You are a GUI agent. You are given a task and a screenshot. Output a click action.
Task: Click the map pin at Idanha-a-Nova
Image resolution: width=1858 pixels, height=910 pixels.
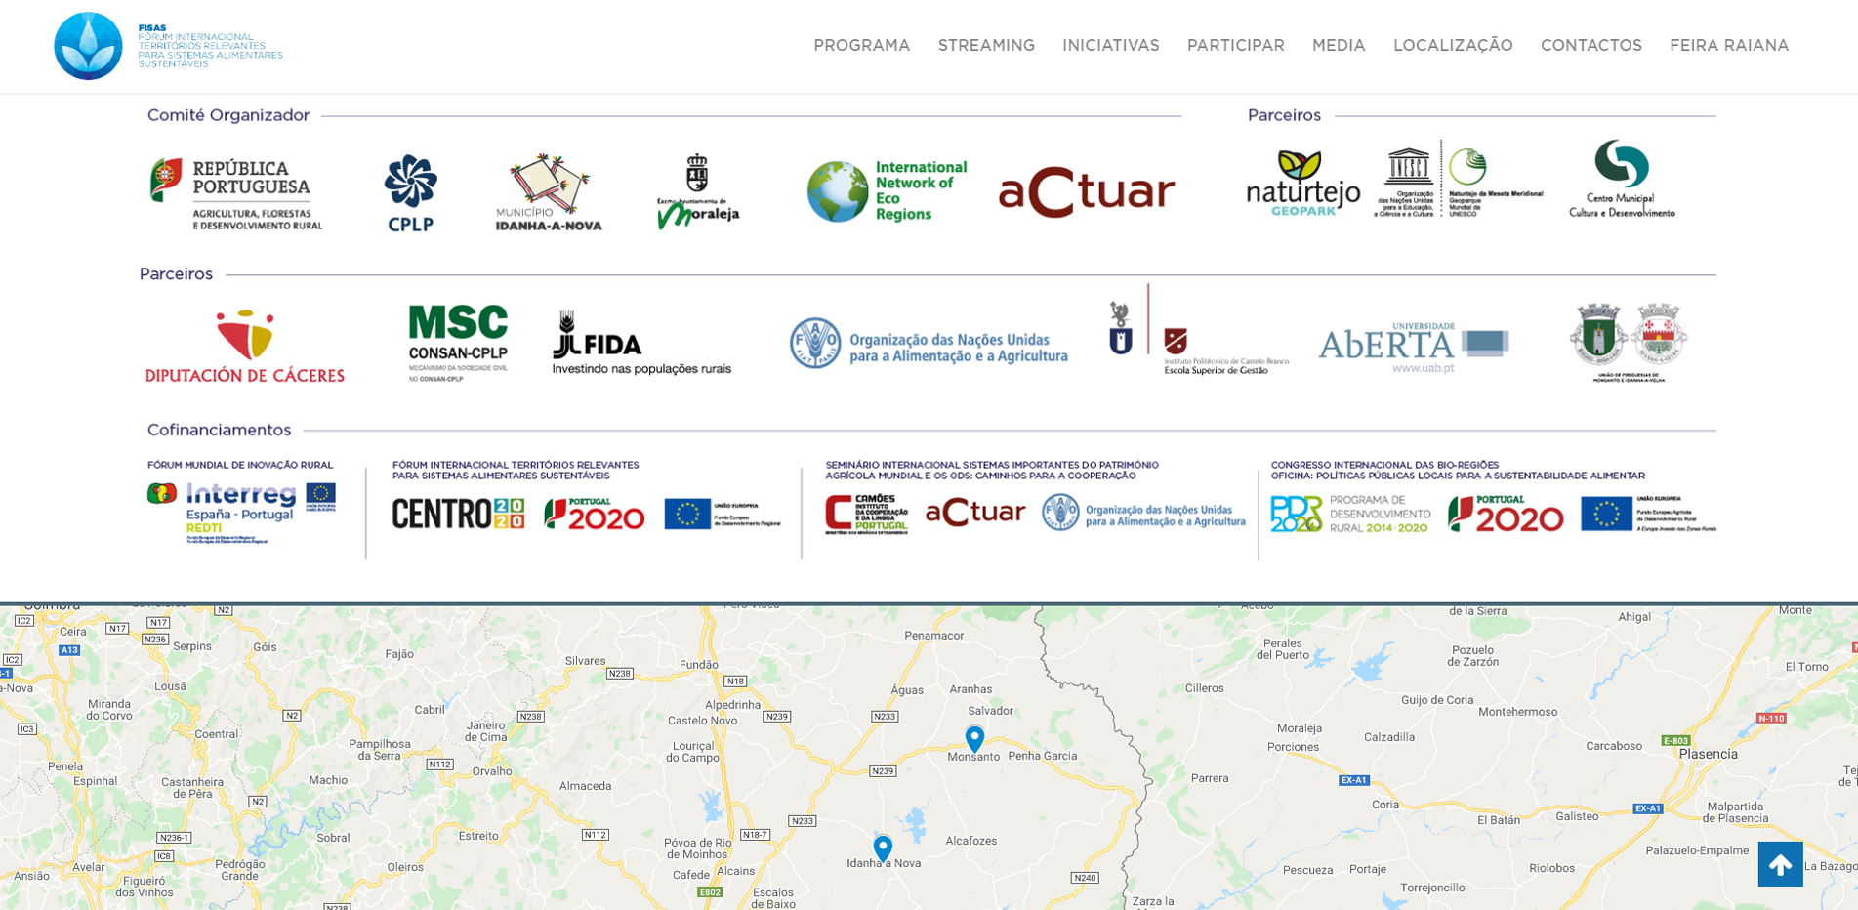883,848
